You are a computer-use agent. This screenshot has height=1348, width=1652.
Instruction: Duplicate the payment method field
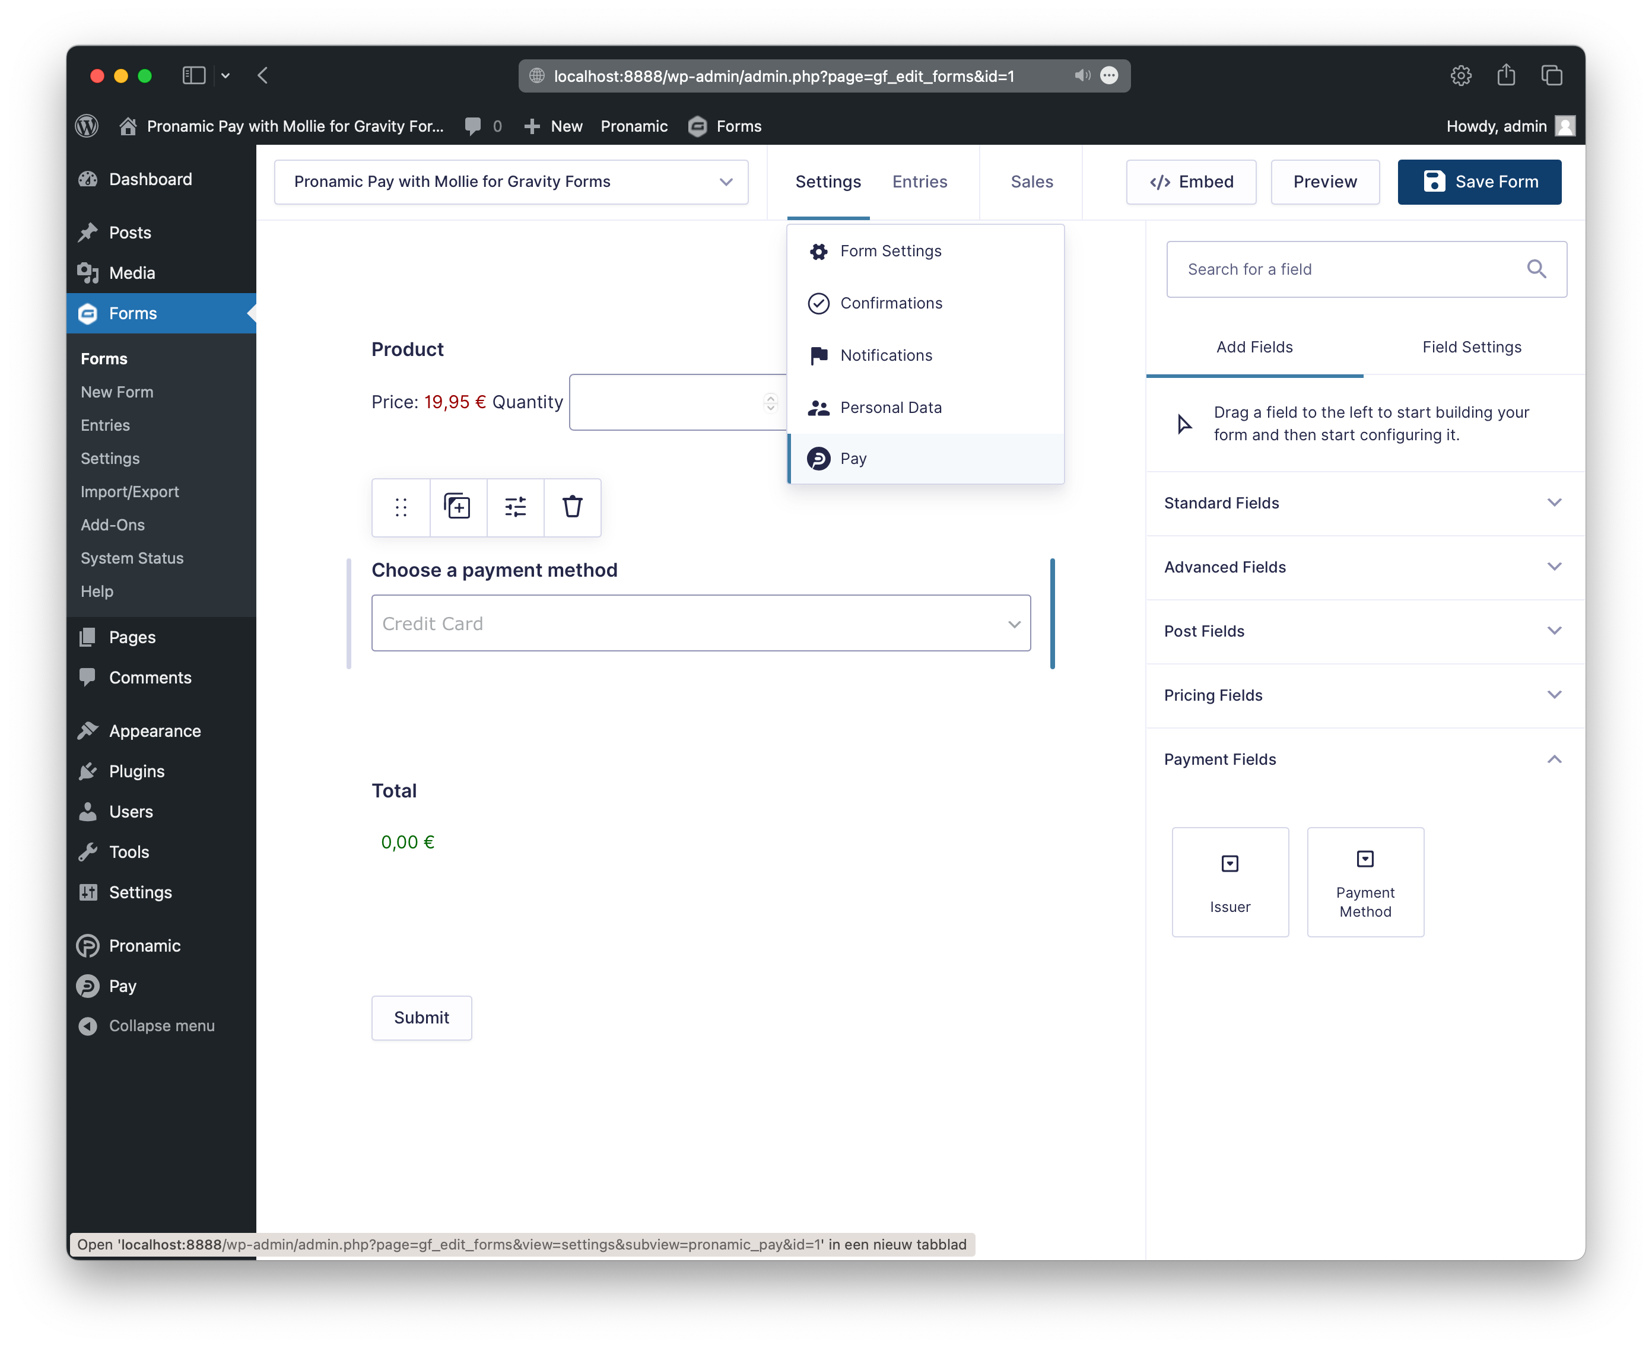tap(458, 507)
